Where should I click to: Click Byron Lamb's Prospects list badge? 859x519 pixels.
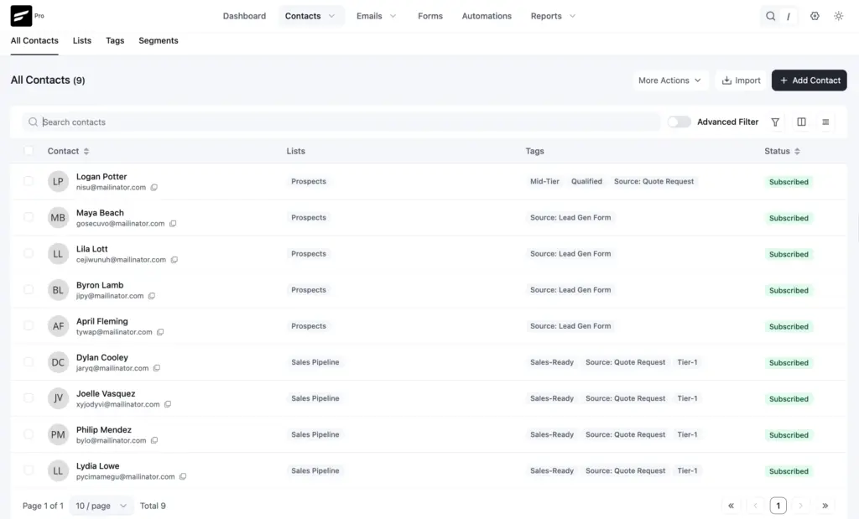click(309, 289)
